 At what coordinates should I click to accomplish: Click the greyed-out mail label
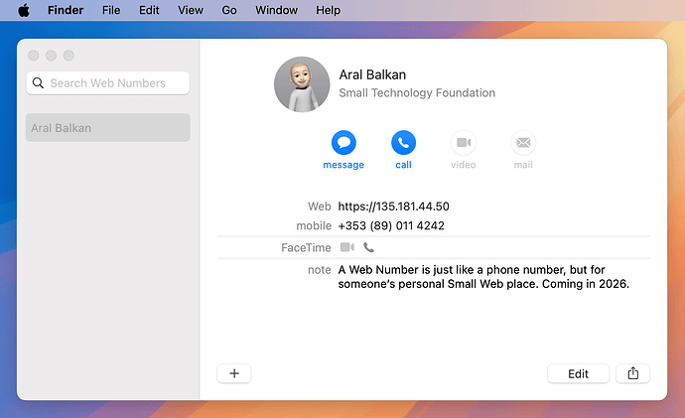[523, 165]
